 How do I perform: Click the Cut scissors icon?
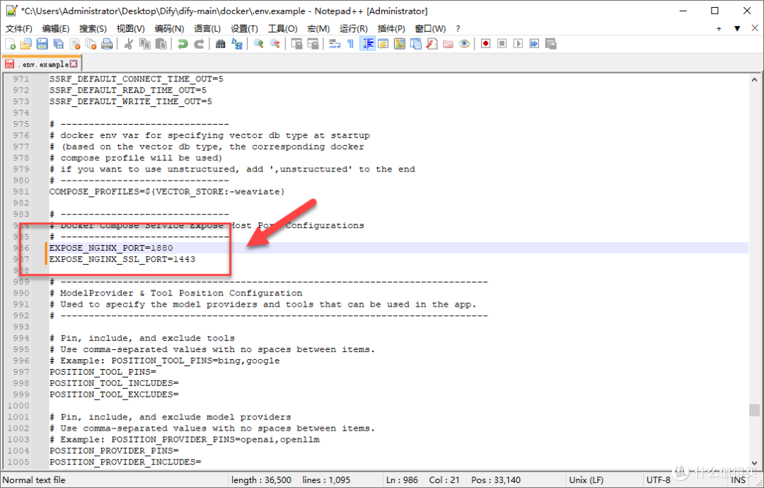(129, 44)
